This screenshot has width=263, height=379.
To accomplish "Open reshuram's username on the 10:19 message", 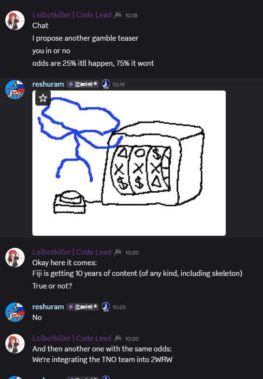I will pos(48,84).
